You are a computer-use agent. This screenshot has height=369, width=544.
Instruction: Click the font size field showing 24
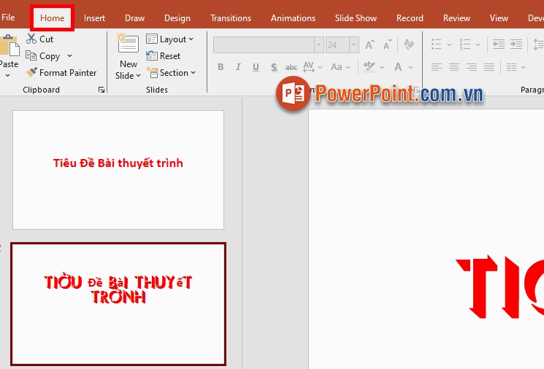(x=337, y=45)
